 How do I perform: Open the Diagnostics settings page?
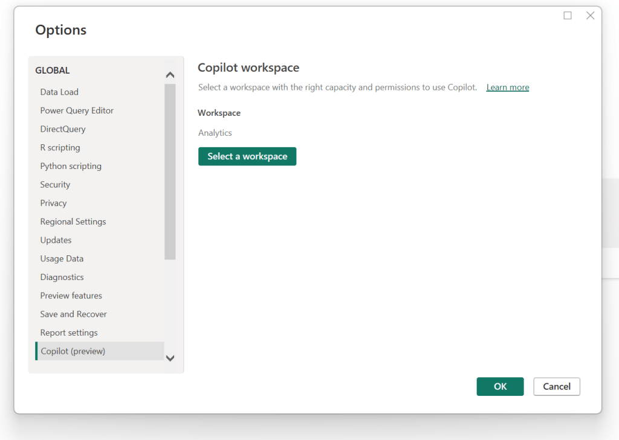pos(62,277)
